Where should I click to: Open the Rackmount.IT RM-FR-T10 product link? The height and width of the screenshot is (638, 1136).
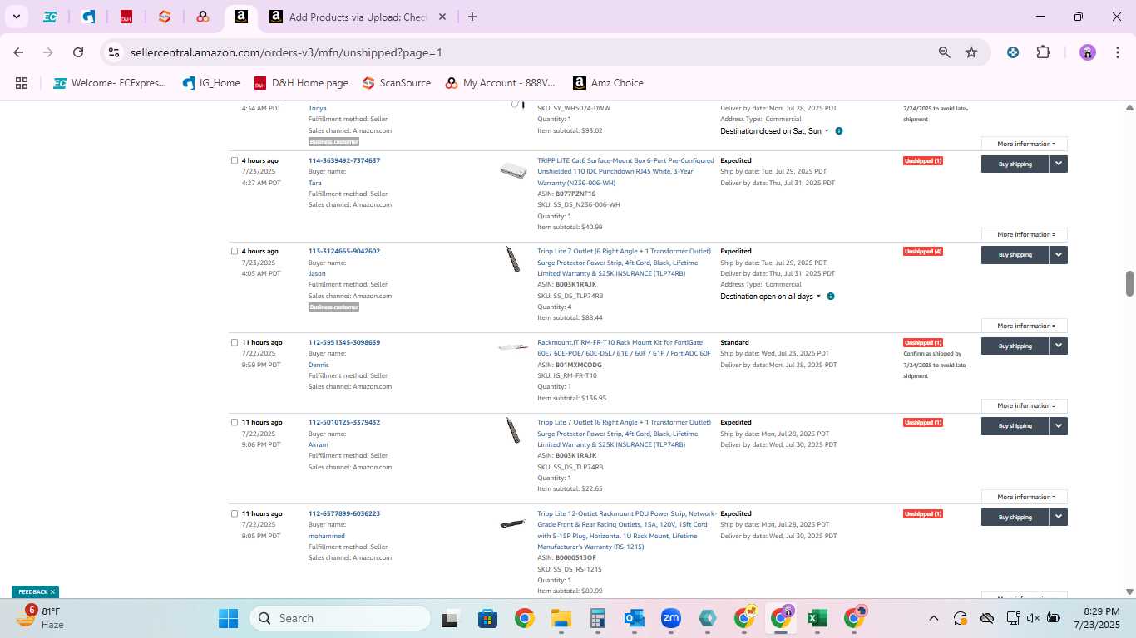pos(624,347)
